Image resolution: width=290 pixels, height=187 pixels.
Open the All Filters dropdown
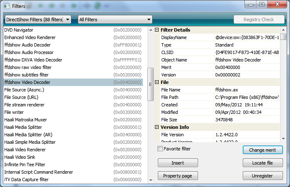coord(115,19)
